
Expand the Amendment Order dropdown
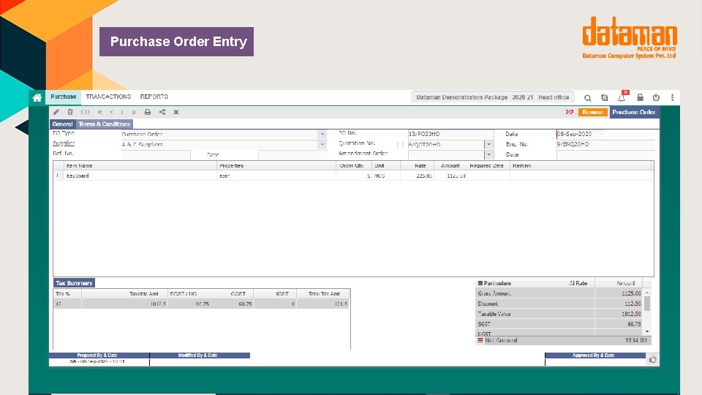(x=489, y=154)
